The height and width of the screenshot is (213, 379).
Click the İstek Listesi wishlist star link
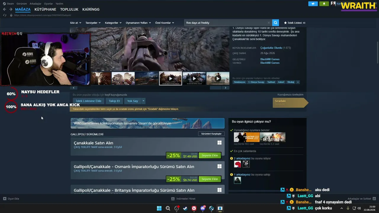pyautogui.click(x=294, y=23)
